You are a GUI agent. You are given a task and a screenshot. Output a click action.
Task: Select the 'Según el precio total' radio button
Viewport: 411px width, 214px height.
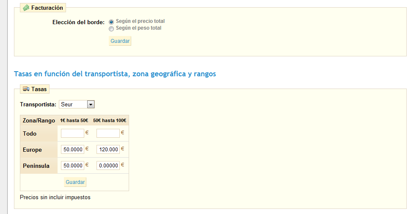(111, 22)
